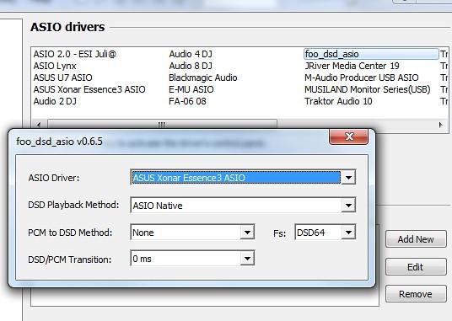Select the E-MU ASIO driver entry
This screenshot has width=452, height=321.
pyautogui.click(x=191, y=89)
